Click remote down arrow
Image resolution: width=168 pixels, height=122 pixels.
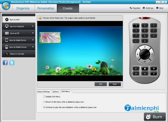tap(145, 62)
